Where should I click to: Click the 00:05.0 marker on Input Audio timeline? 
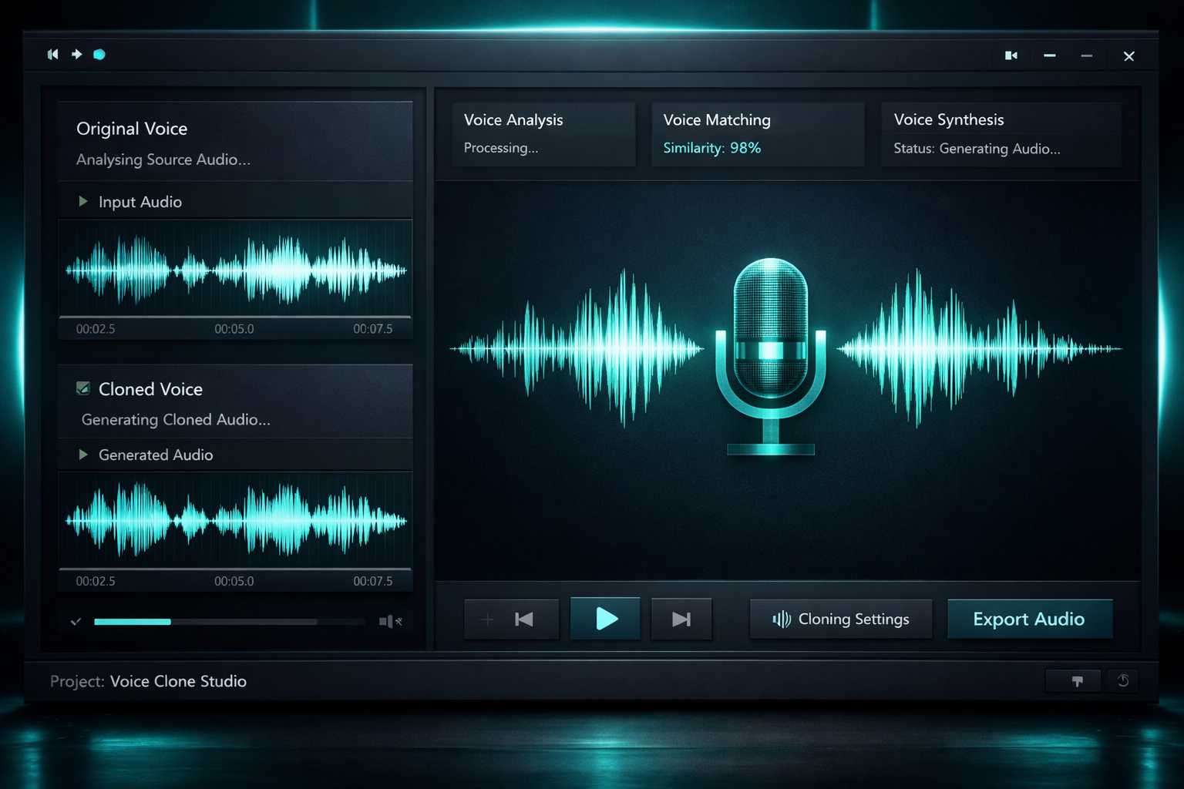click(234, 329)
